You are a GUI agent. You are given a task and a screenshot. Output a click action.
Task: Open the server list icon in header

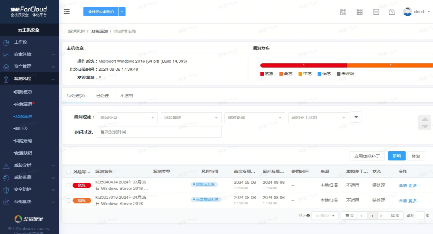(x=359, y=12)
